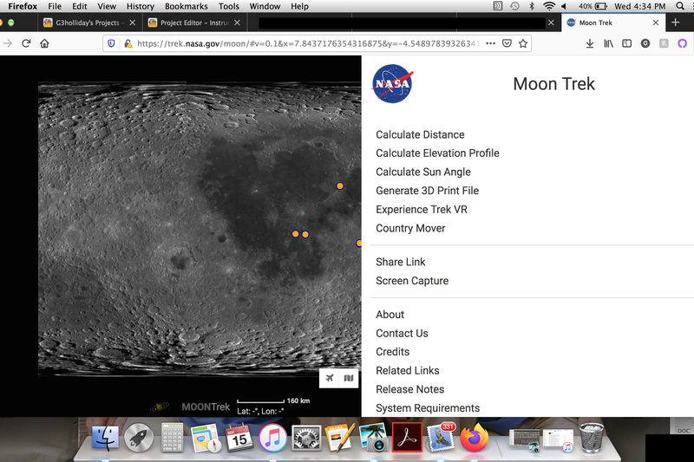Open the tracking protection shield icon
The image size is (694, 462).
[112, 43]
